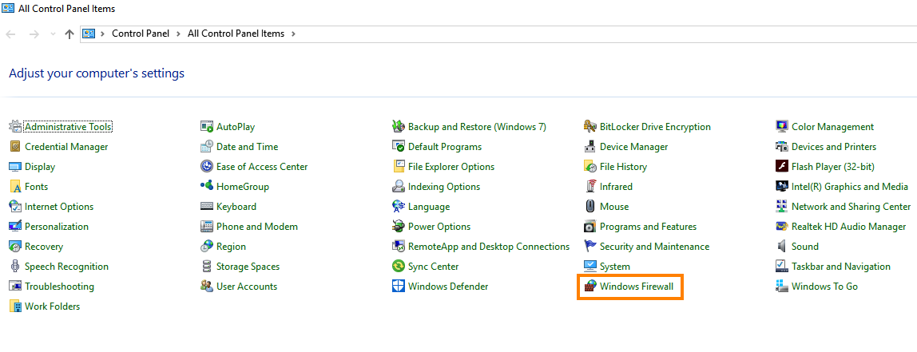Select the Control Panel breadcrumb segment
This screenshot has width=917, height=352.
tap(141, 34)
